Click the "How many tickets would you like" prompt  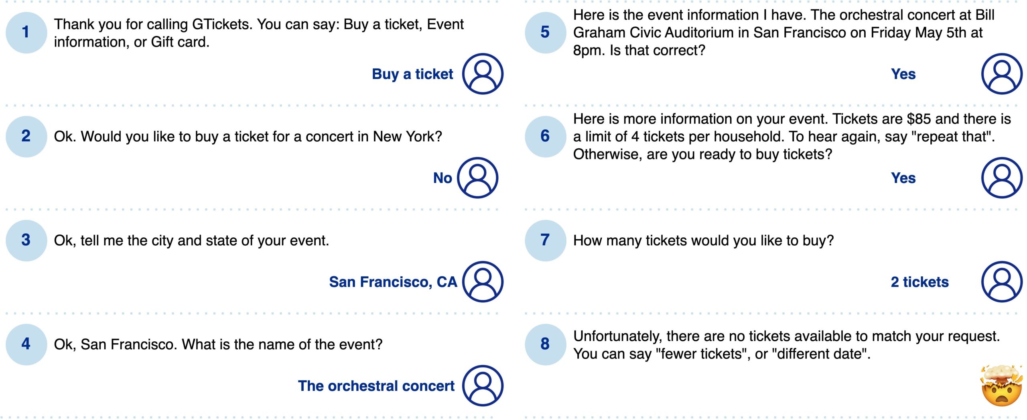point(703,241)
